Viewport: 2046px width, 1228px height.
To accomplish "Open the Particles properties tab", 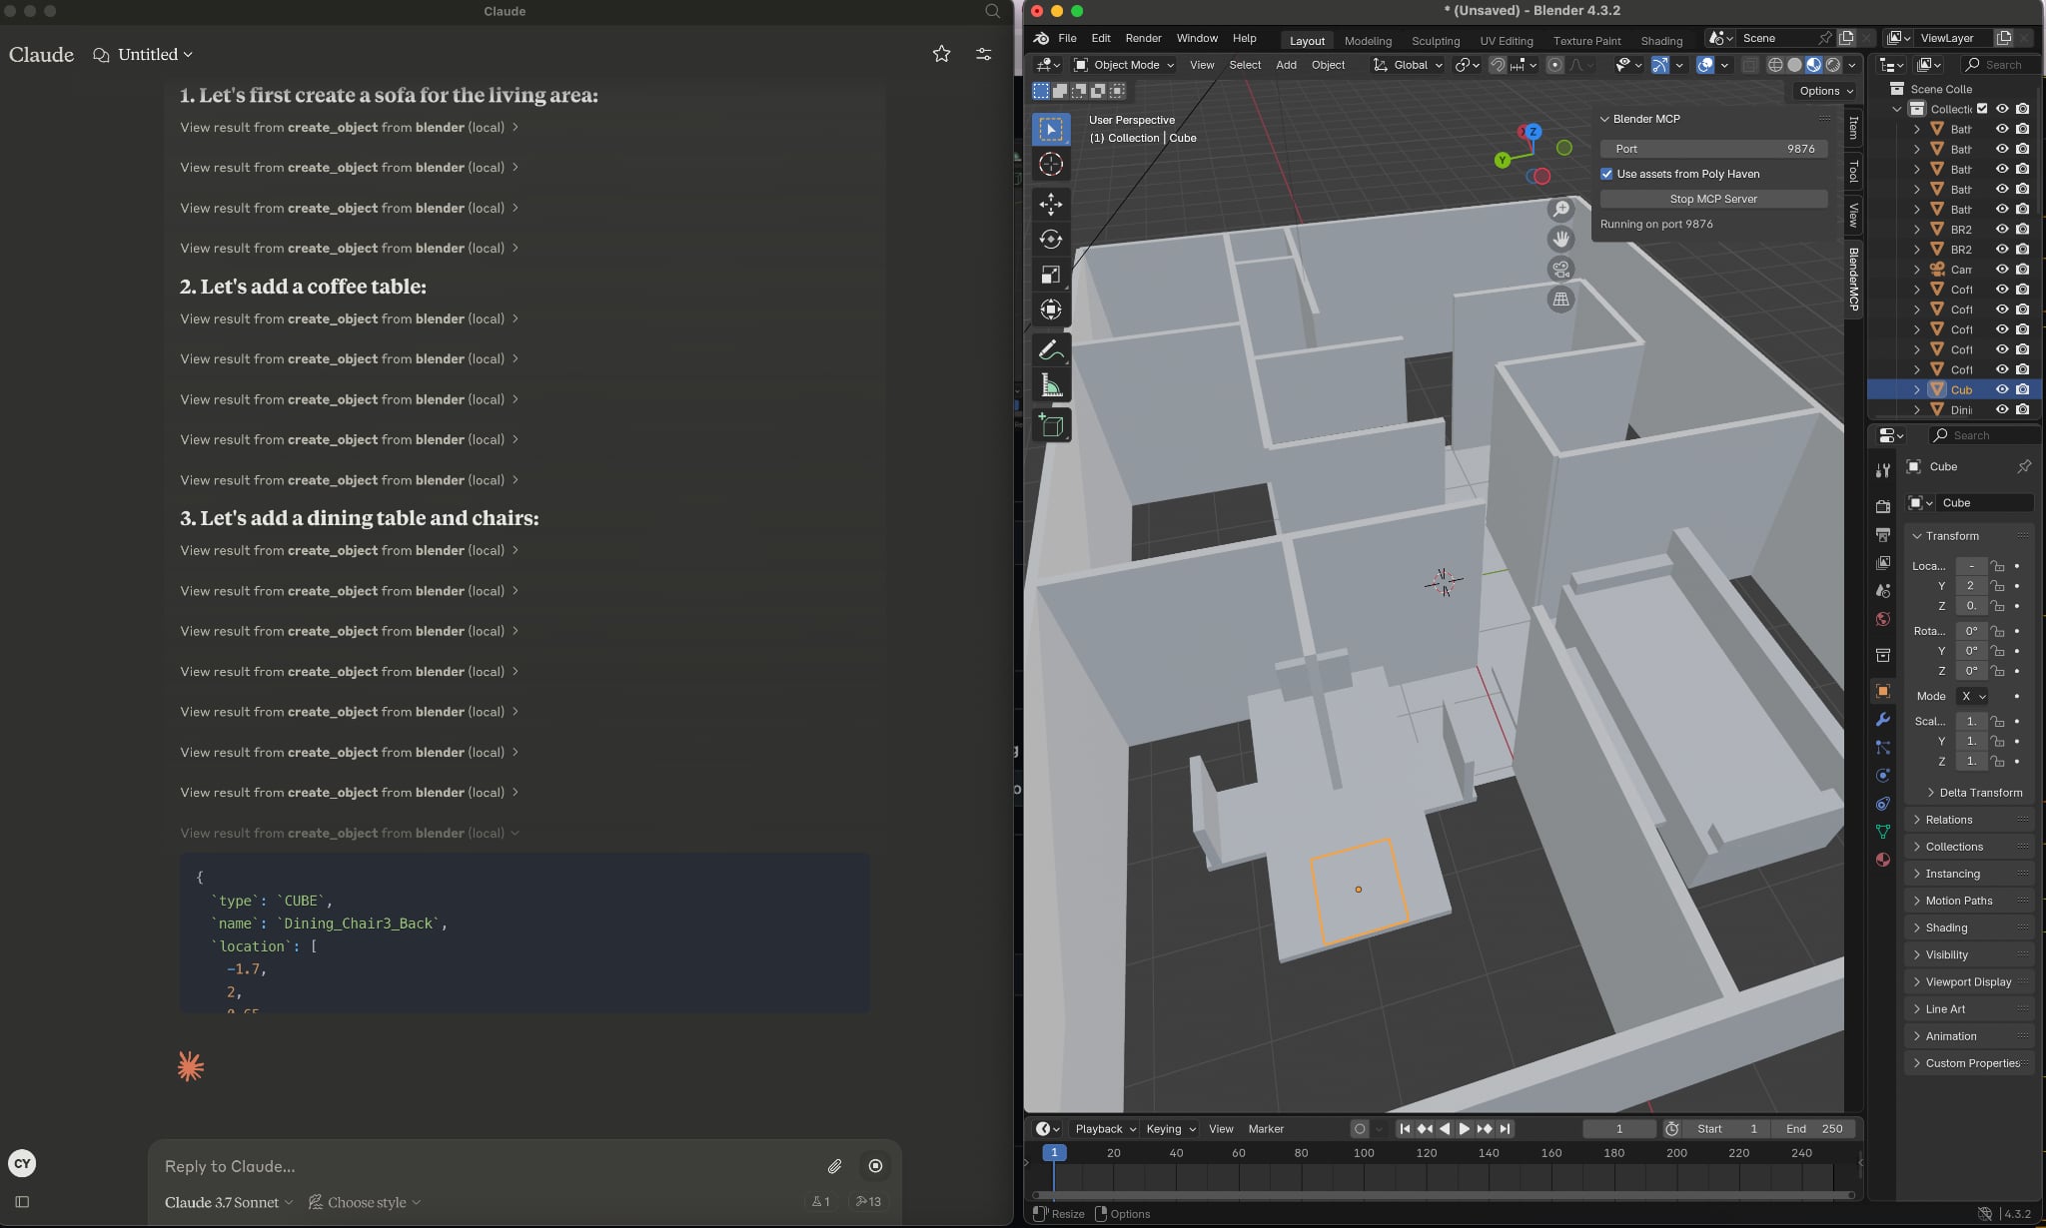I will 1883,747.
